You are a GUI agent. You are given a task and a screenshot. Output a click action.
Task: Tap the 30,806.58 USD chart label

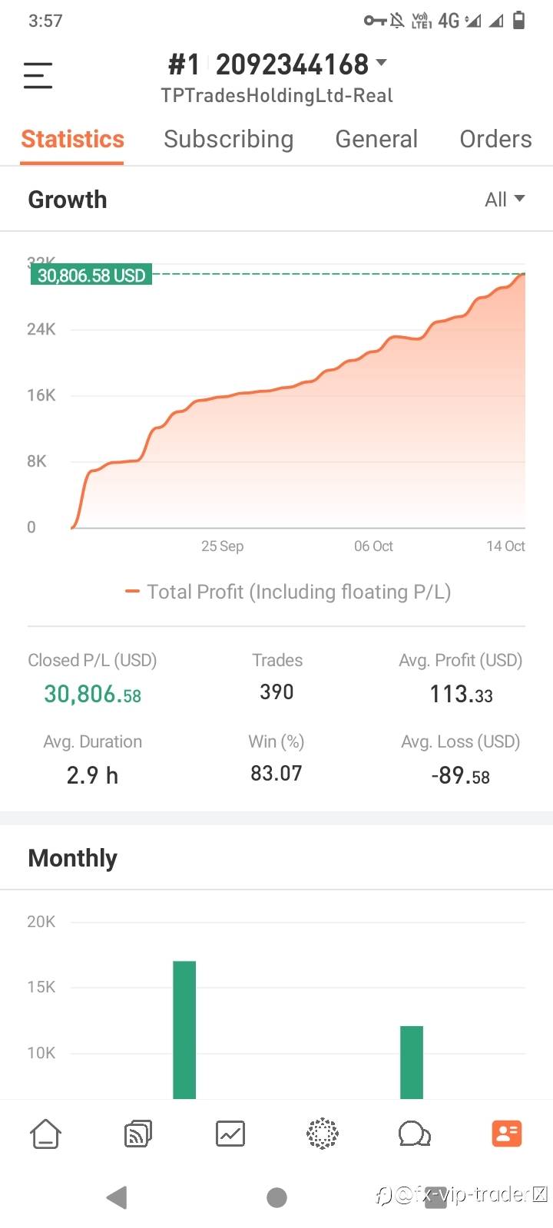(x=91, y=275)
